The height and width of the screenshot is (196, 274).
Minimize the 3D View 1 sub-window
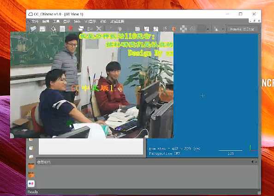[250, 21]
